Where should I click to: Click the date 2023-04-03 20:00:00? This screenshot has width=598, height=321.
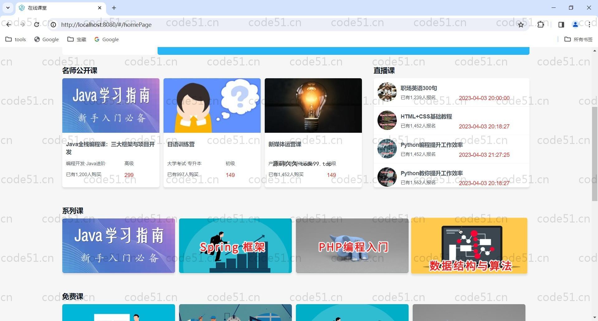coord(484,98)
